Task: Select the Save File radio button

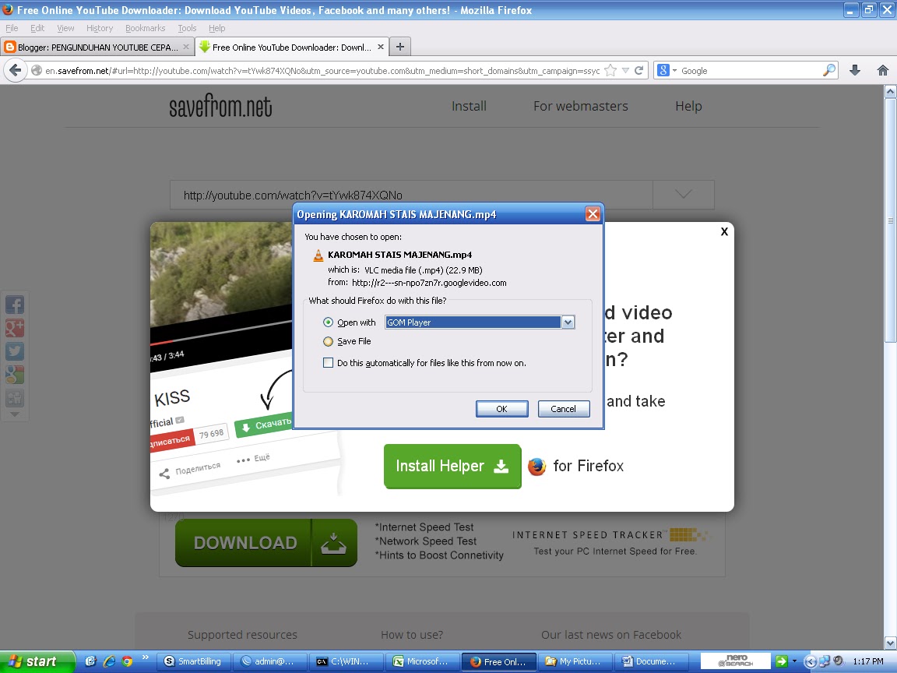Action: pyautogui.click(x=328, y=342)
